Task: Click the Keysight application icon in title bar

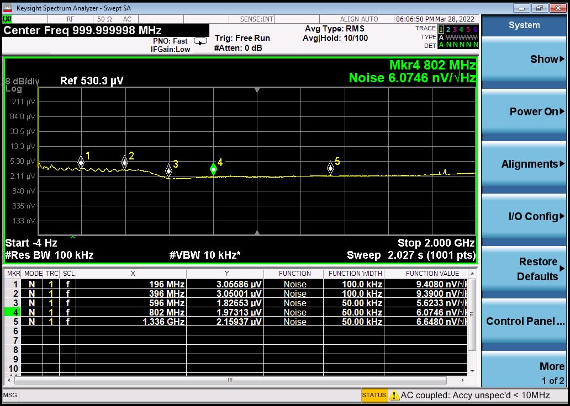Action: click(8, 8)
